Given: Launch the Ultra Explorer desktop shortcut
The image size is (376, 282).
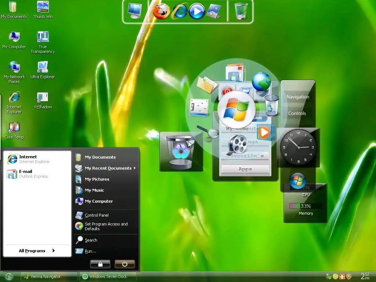Looking at the screenshot, I should tap(43, 70).
